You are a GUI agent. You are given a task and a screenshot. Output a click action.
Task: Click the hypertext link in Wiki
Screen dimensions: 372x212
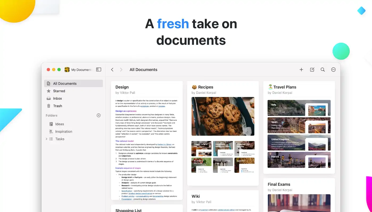205,210
